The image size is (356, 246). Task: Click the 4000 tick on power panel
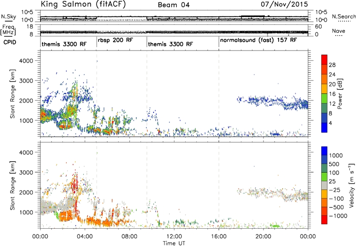point(26,61)
